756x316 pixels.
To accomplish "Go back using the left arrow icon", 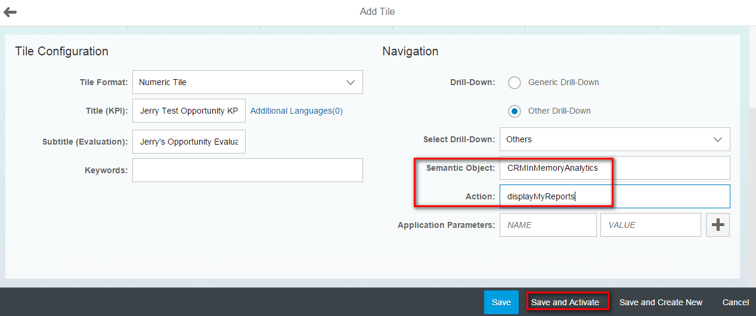I will (x=10, y=12).
